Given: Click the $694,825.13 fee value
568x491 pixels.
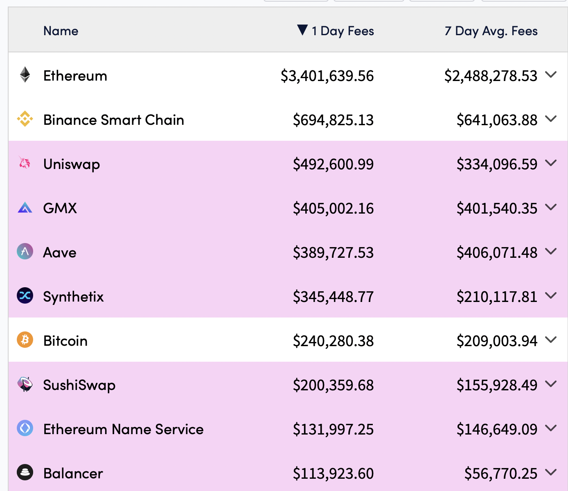Looking at the screenshot, I should coord(334,120).
